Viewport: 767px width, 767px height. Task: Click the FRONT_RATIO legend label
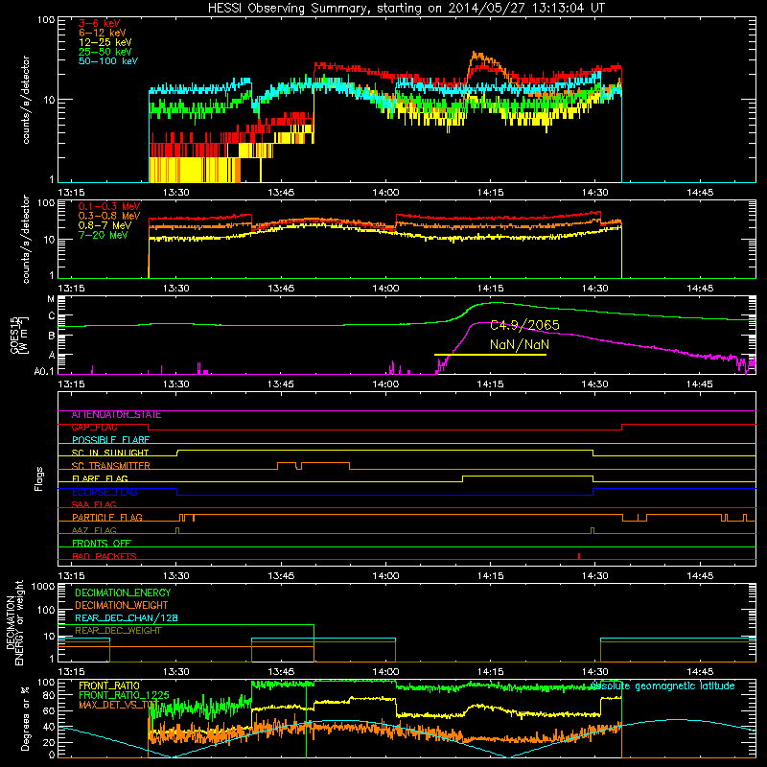tap(109, 686)
